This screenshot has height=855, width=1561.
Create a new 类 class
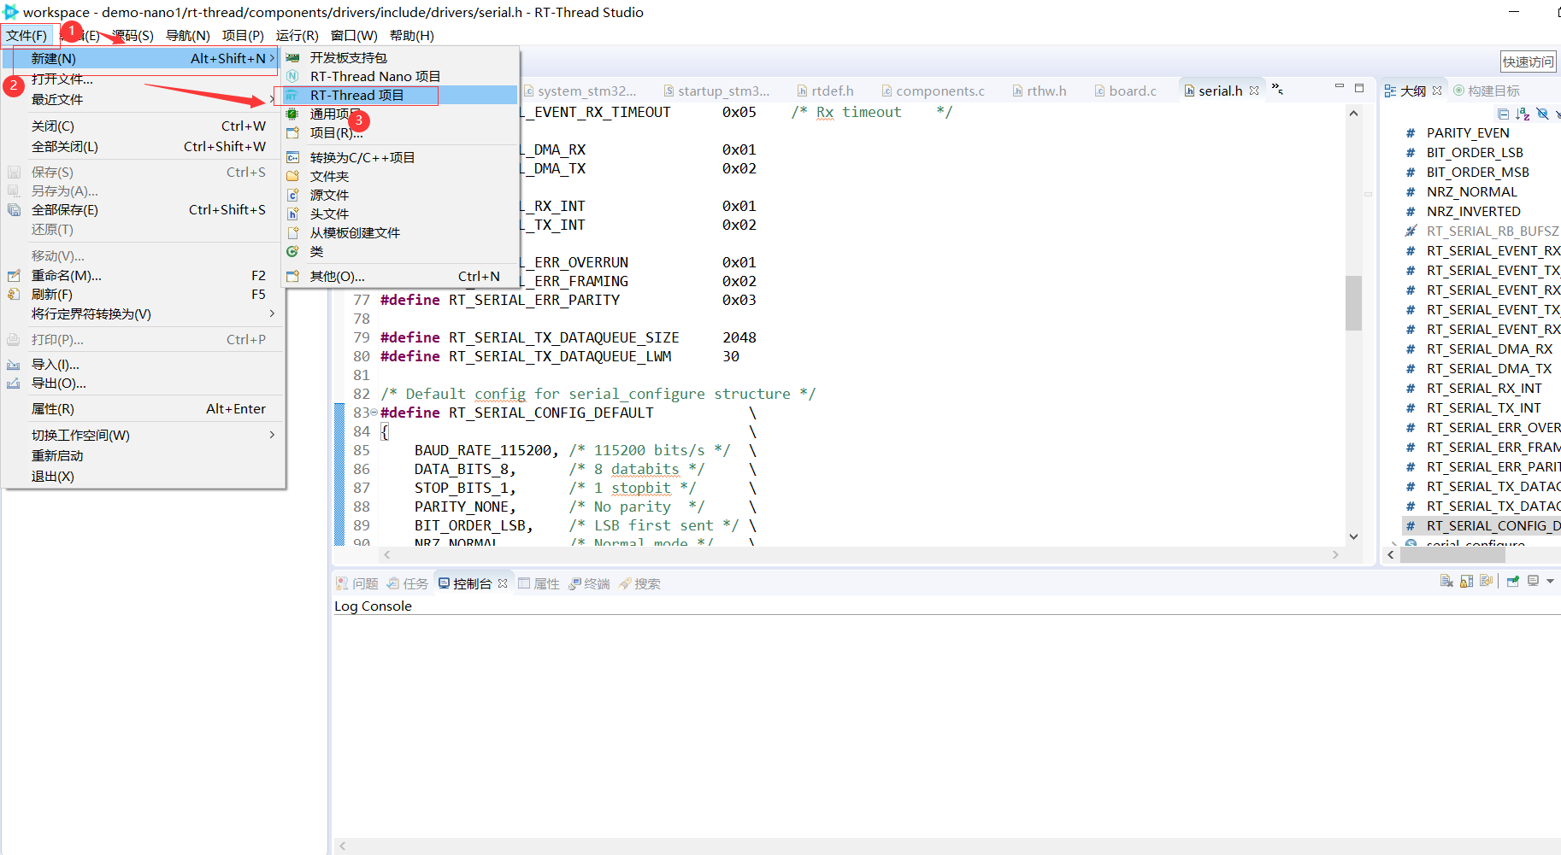[400, 251]
